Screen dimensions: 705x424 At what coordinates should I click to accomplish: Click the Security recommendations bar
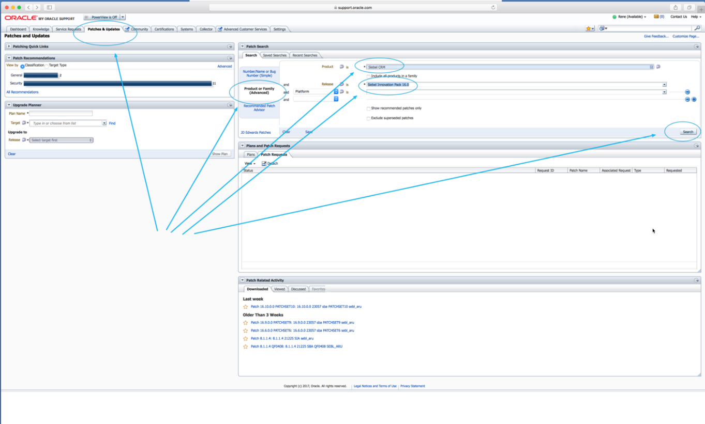[117, 83]
